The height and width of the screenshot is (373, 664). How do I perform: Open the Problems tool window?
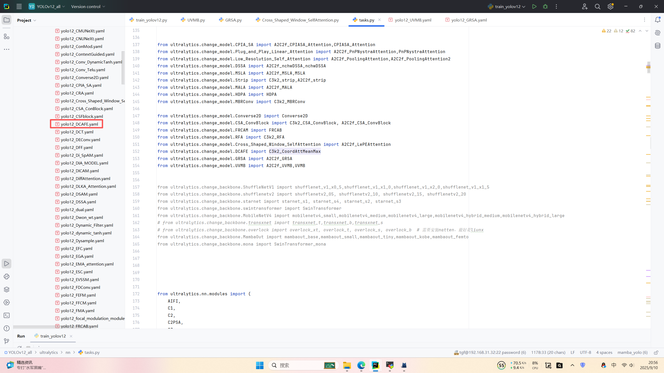click(x=6, y=328)
